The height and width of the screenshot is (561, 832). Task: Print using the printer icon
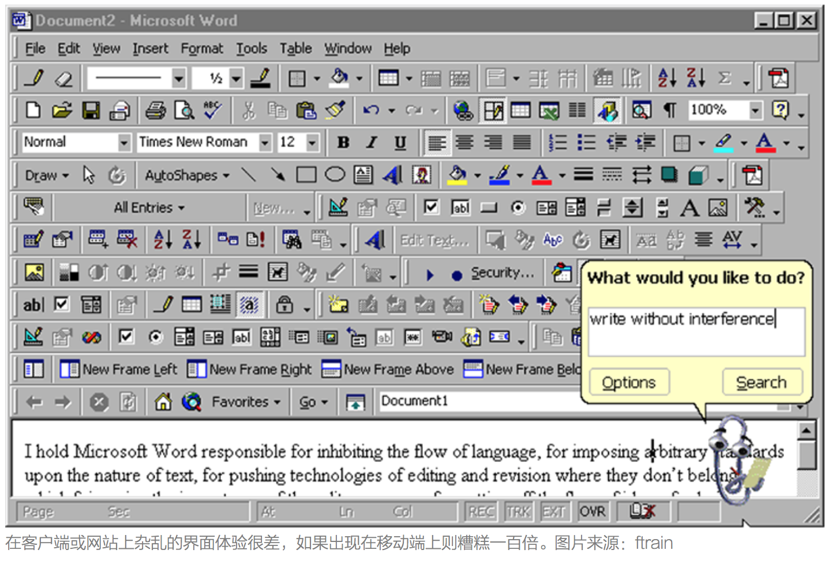click(x=155, y=110)
